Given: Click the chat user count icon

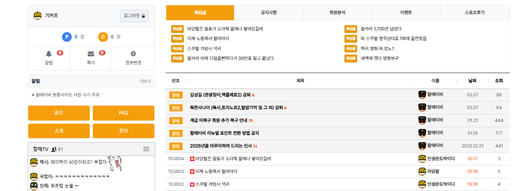Looking at the screenshot, I should pyautogui.click(x=54, y=150).
